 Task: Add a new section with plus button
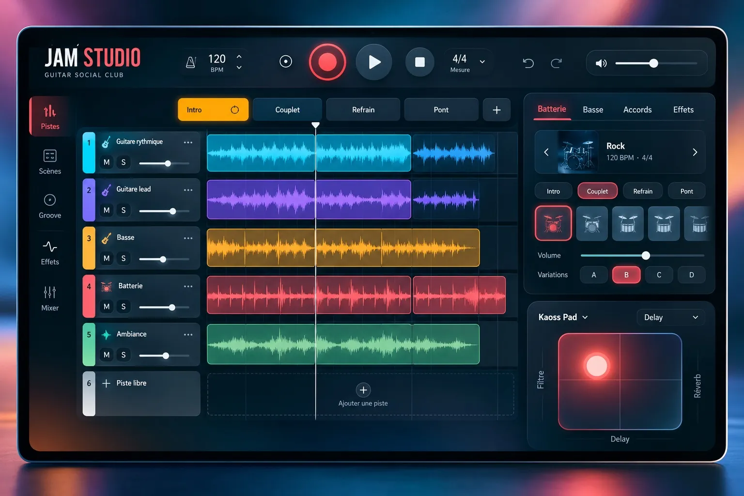coord(496,110)
